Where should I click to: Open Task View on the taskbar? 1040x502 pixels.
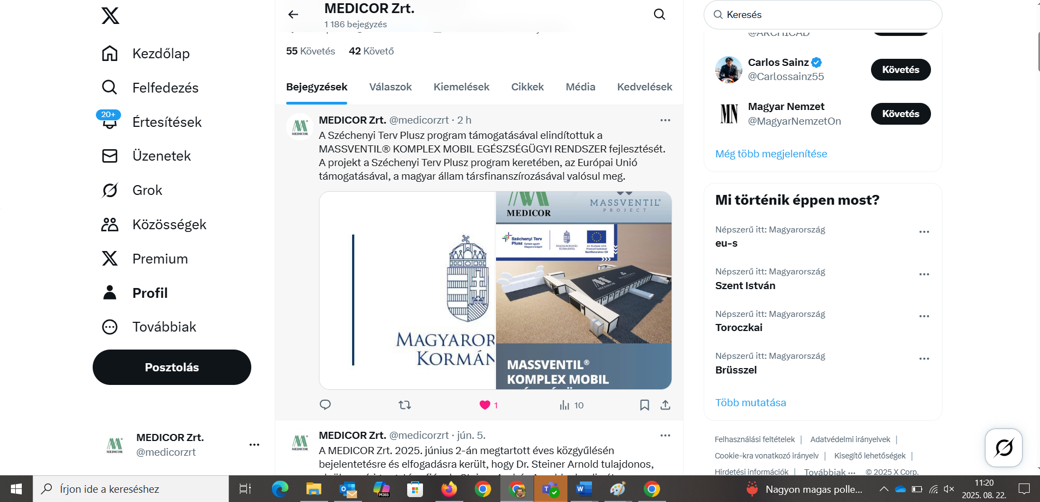point(245,489)
